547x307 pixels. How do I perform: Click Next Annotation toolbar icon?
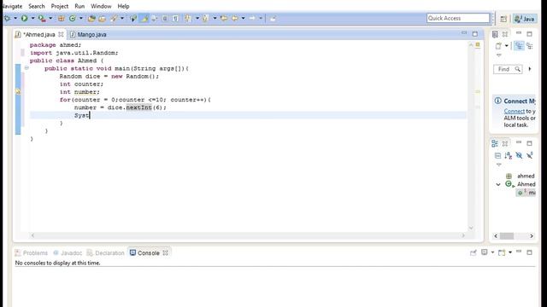188,18
